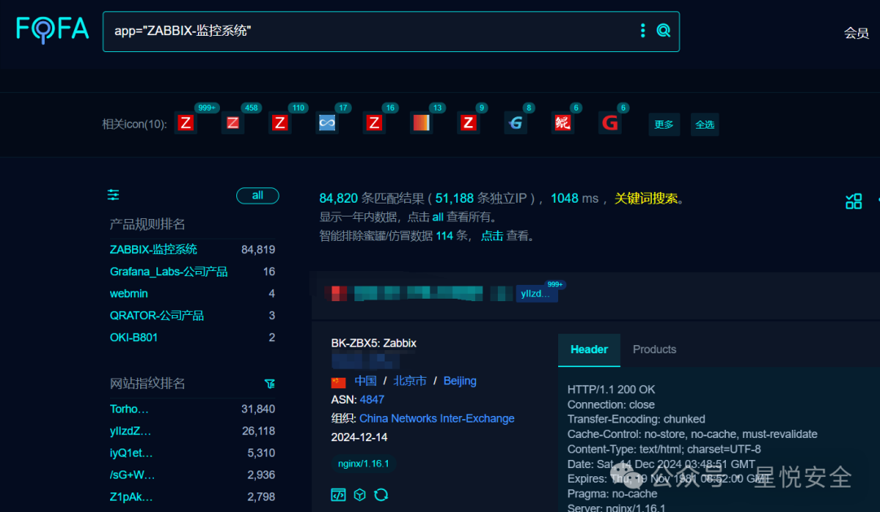Click the 北京市 region link
This screenshot has height=512, width=880.
(x=410, y=381)
